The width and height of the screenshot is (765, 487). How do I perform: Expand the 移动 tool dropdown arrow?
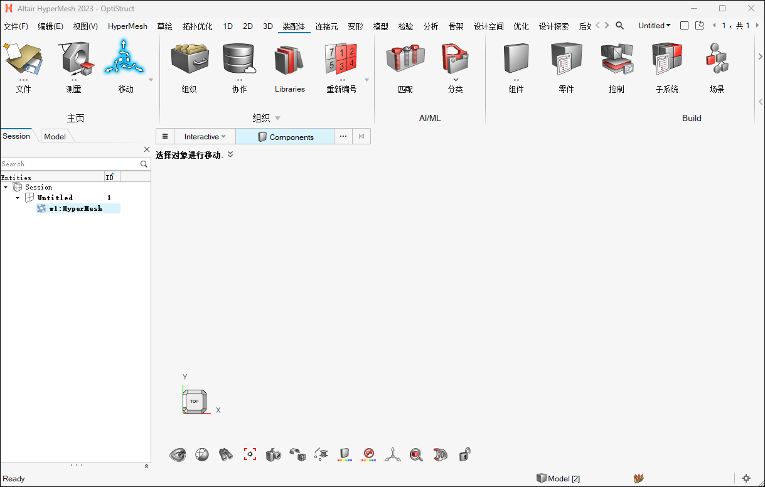[x=151, y=80]
